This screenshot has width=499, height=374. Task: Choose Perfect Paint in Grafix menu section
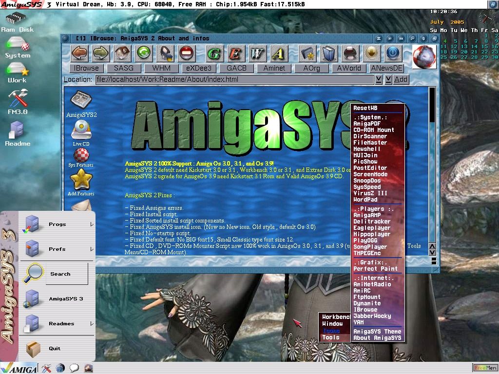coord(375,269)
